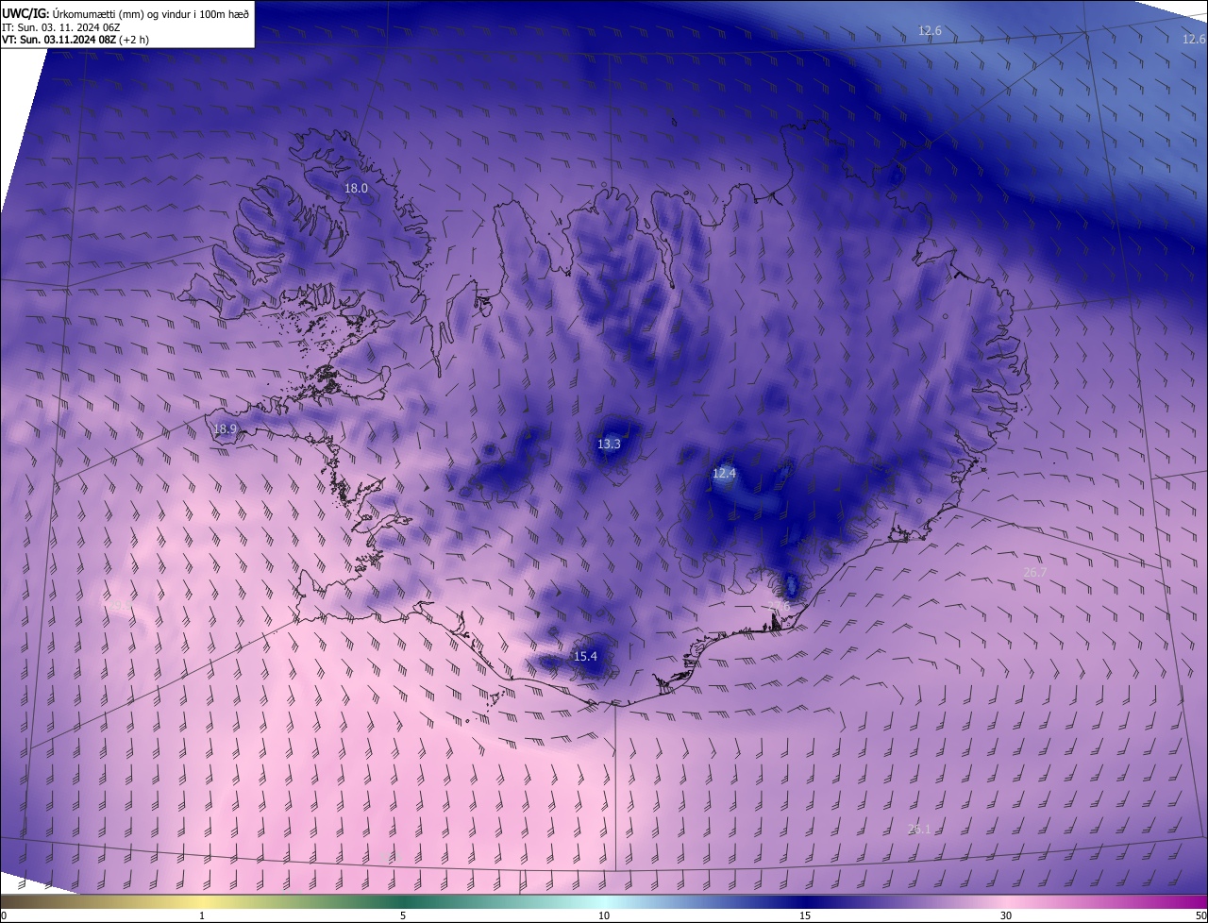Viewport: 1208px width, 923px height.
Task: Click the 15.4 value near the south coast
Action: (586, 656)
